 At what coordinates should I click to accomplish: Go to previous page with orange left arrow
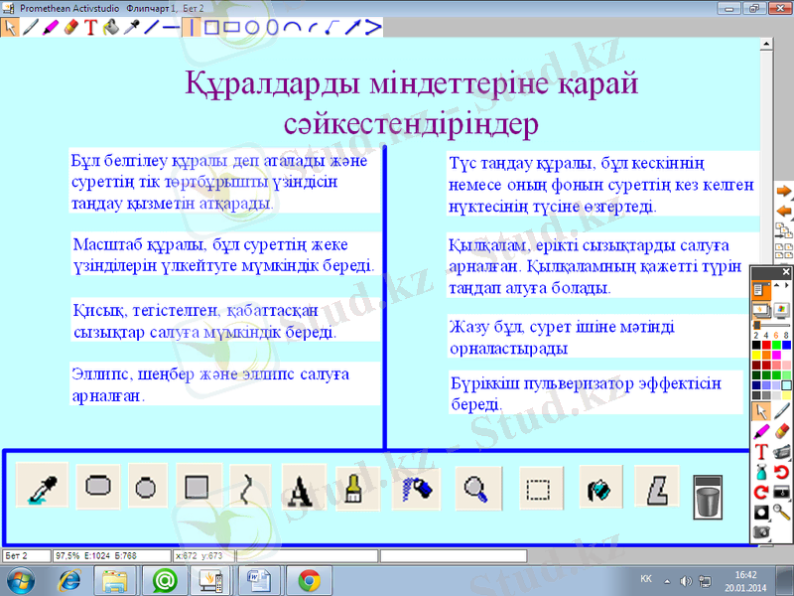[783, 211]
